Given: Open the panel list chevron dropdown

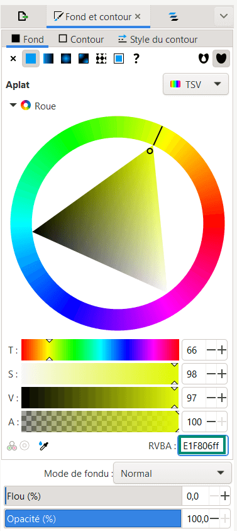Looking at the screenshot, I should [223, 16].
